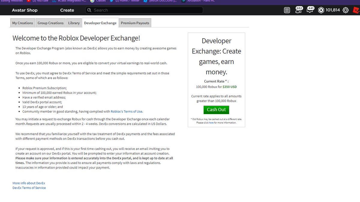Click the red Roblox logo icon

click(357, 10)
